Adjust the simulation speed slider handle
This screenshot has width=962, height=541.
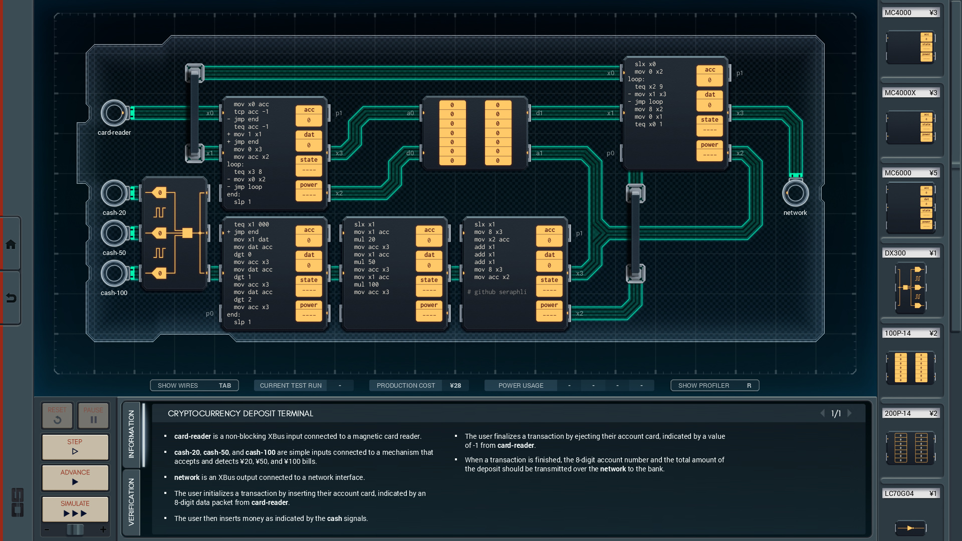point(75,529)
